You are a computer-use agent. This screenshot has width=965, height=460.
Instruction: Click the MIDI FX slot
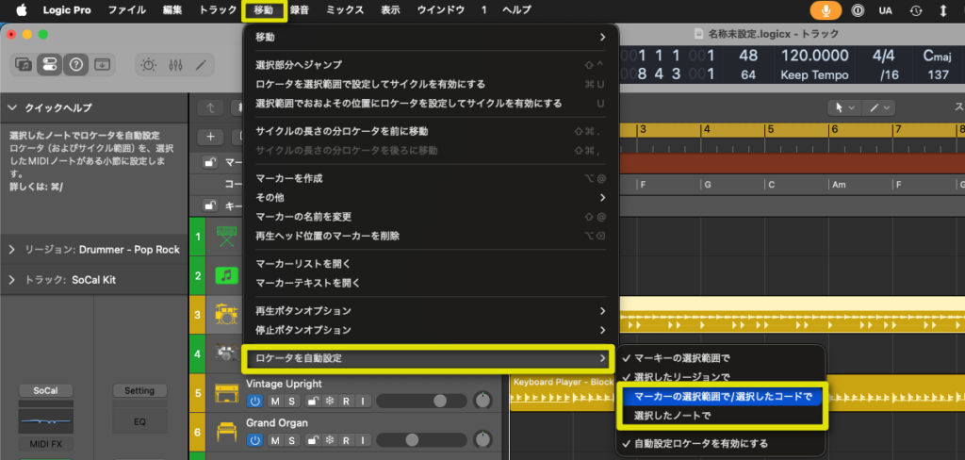pos(45,444)
